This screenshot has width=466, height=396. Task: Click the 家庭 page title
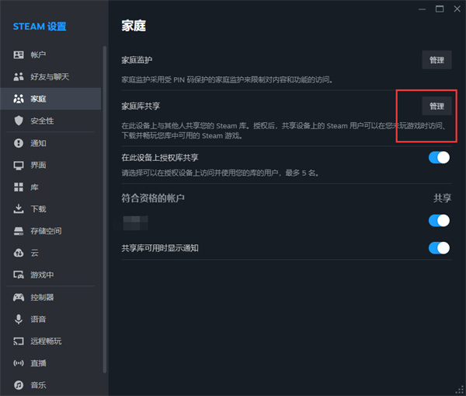tap(134, 26)
